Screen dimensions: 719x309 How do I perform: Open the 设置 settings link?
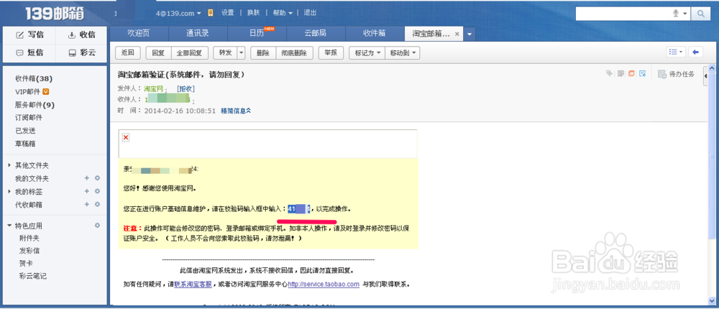227,13
